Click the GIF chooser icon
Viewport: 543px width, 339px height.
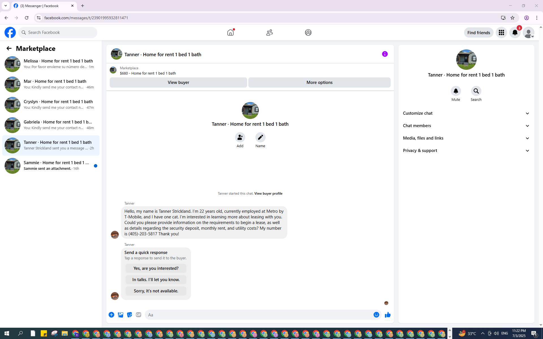(138, 315)
